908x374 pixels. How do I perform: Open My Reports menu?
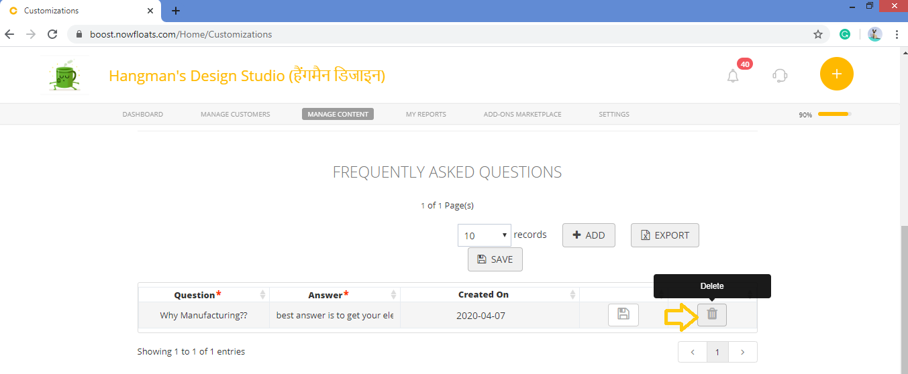pos(426,115)
